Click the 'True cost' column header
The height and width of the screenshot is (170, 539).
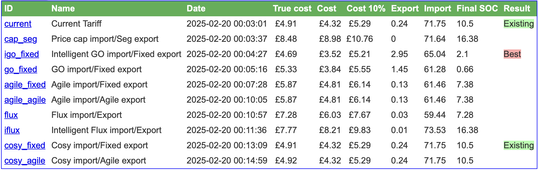click(292, 9)
